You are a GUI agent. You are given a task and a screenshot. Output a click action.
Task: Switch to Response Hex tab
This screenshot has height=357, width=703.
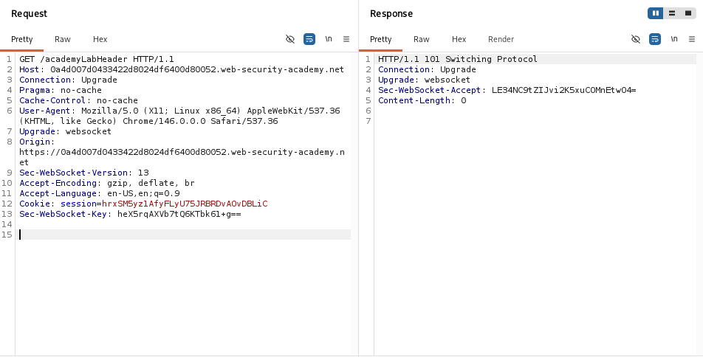click(459, 39)
